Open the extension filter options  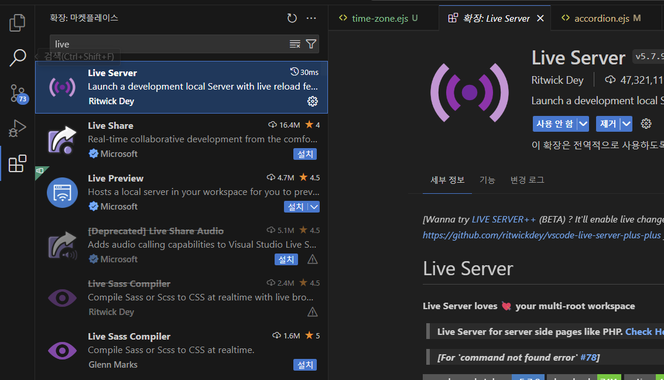pyautogui.click(x=312, y=44)
